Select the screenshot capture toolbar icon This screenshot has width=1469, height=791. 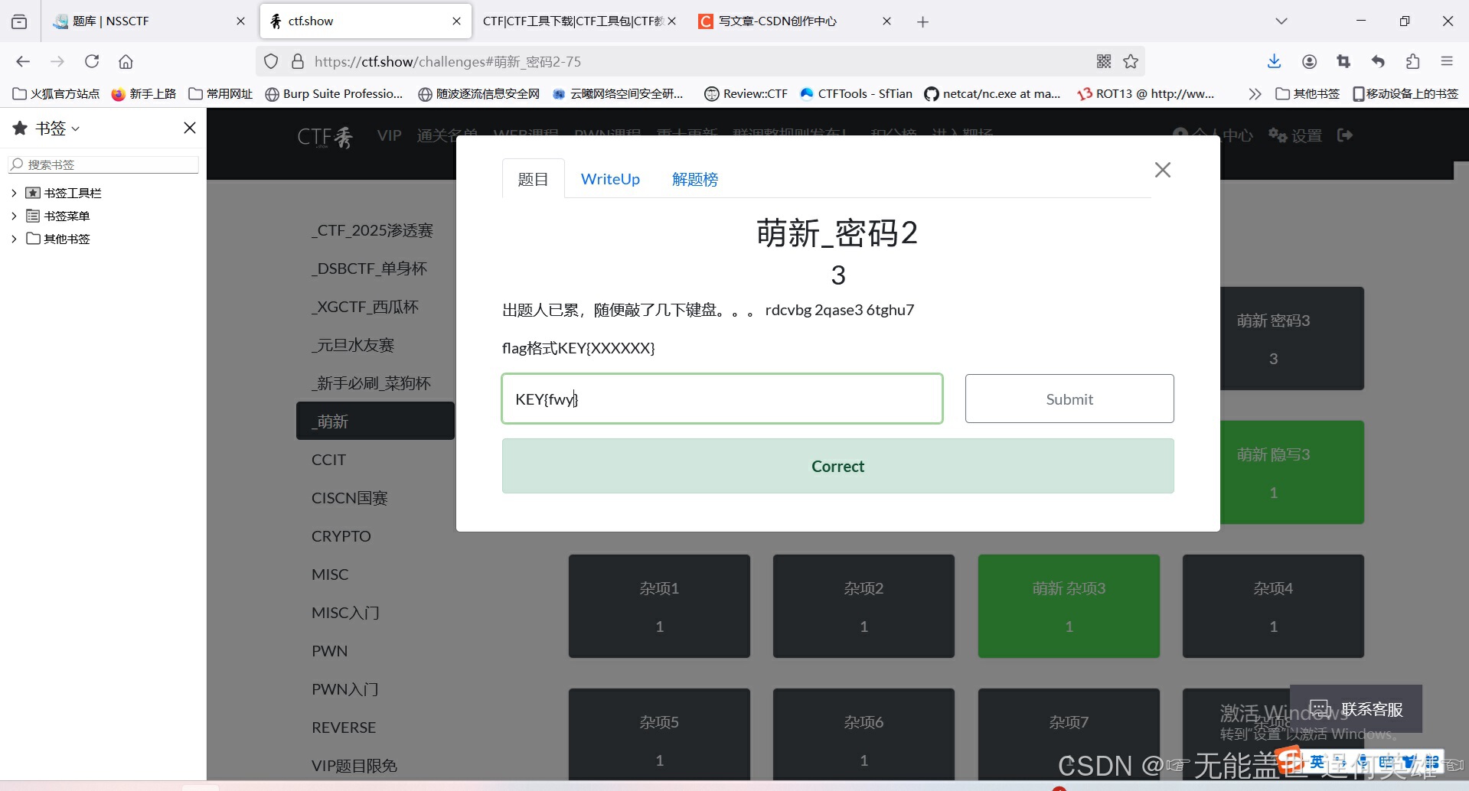point(1343,61)
